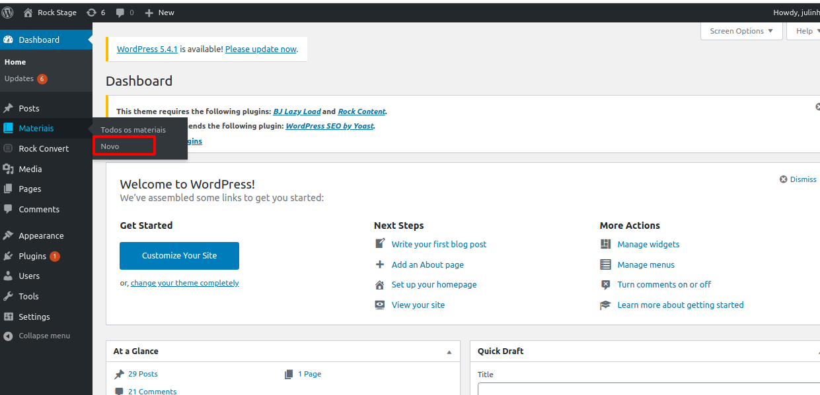
Task: Open the Rock Content plugin link
Action: [361, 111]
